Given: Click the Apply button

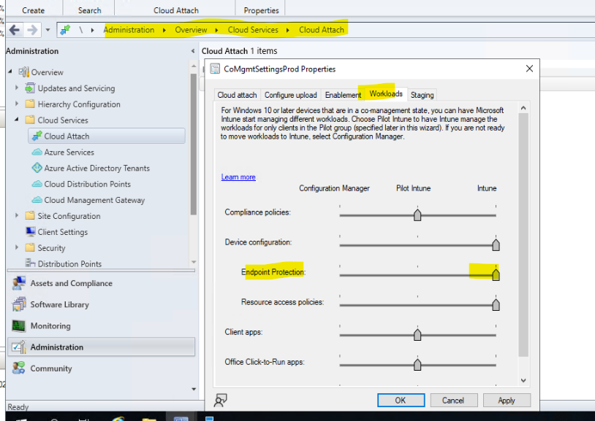Looking at the screenshot, I should (x=507, y=400).
